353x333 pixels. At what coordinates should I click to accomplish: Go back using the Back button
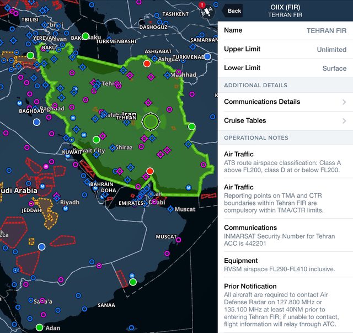tap(232, 11)
